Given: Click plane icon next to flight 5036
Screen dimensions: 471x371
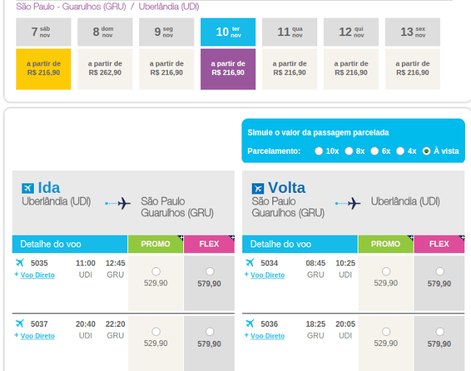Looking at the screenshot, I should 250,324.
